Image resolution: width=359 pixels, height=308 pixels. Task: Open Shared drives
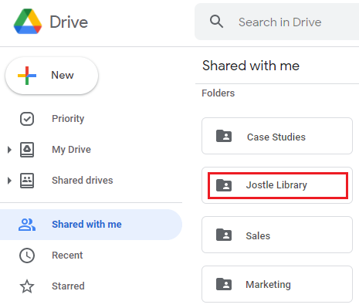[83, 181]
